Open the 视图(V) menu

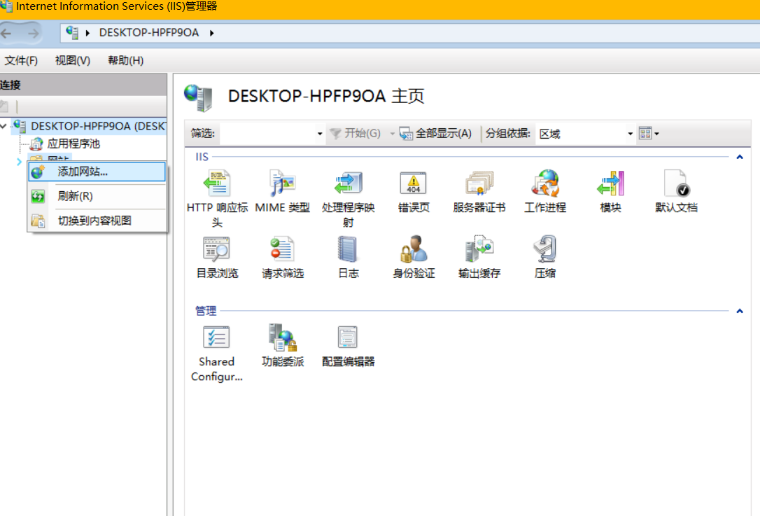point(73,61)
